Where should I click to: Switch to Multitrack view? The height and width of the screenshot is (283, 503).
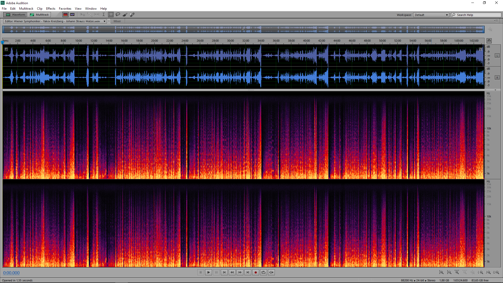[39, 15]
